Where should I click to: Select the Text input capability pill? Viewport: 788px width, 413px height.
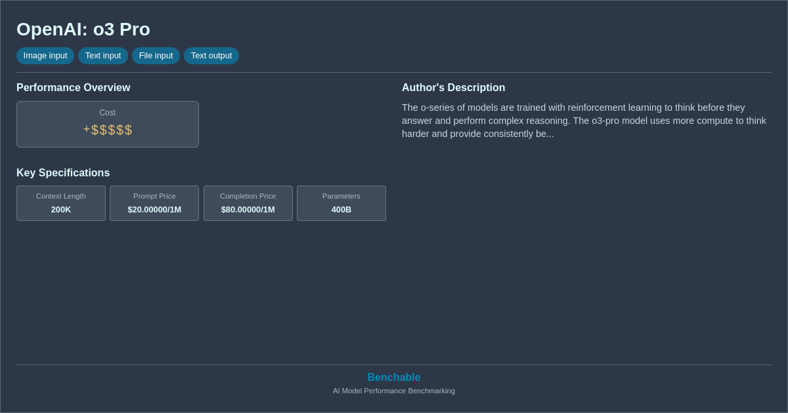click(103, 56)
